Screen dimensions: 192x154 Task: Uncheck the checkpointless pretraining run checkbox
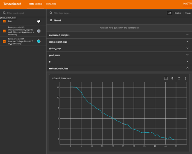point(5,31)
